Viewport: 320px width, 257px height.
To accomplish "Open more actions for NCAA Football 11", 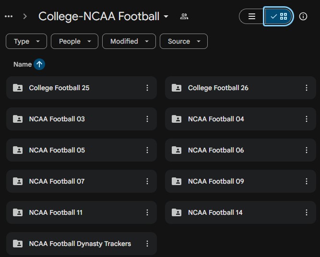I will click(147, 212).
